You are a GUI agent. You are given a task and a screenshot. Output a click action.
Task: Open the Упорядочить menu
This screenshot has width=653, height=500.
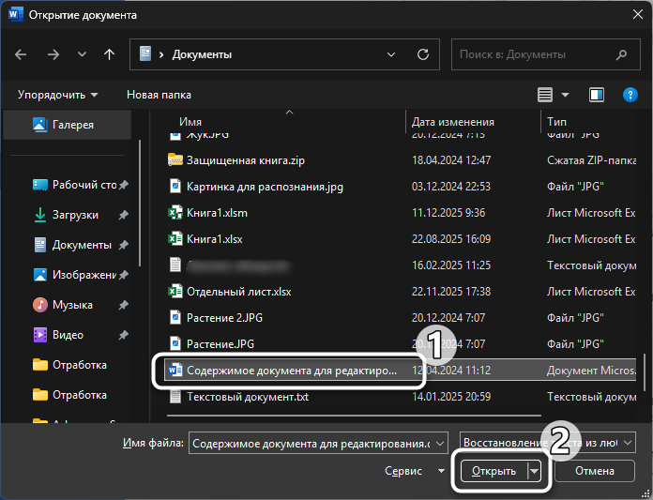(57, 95)
